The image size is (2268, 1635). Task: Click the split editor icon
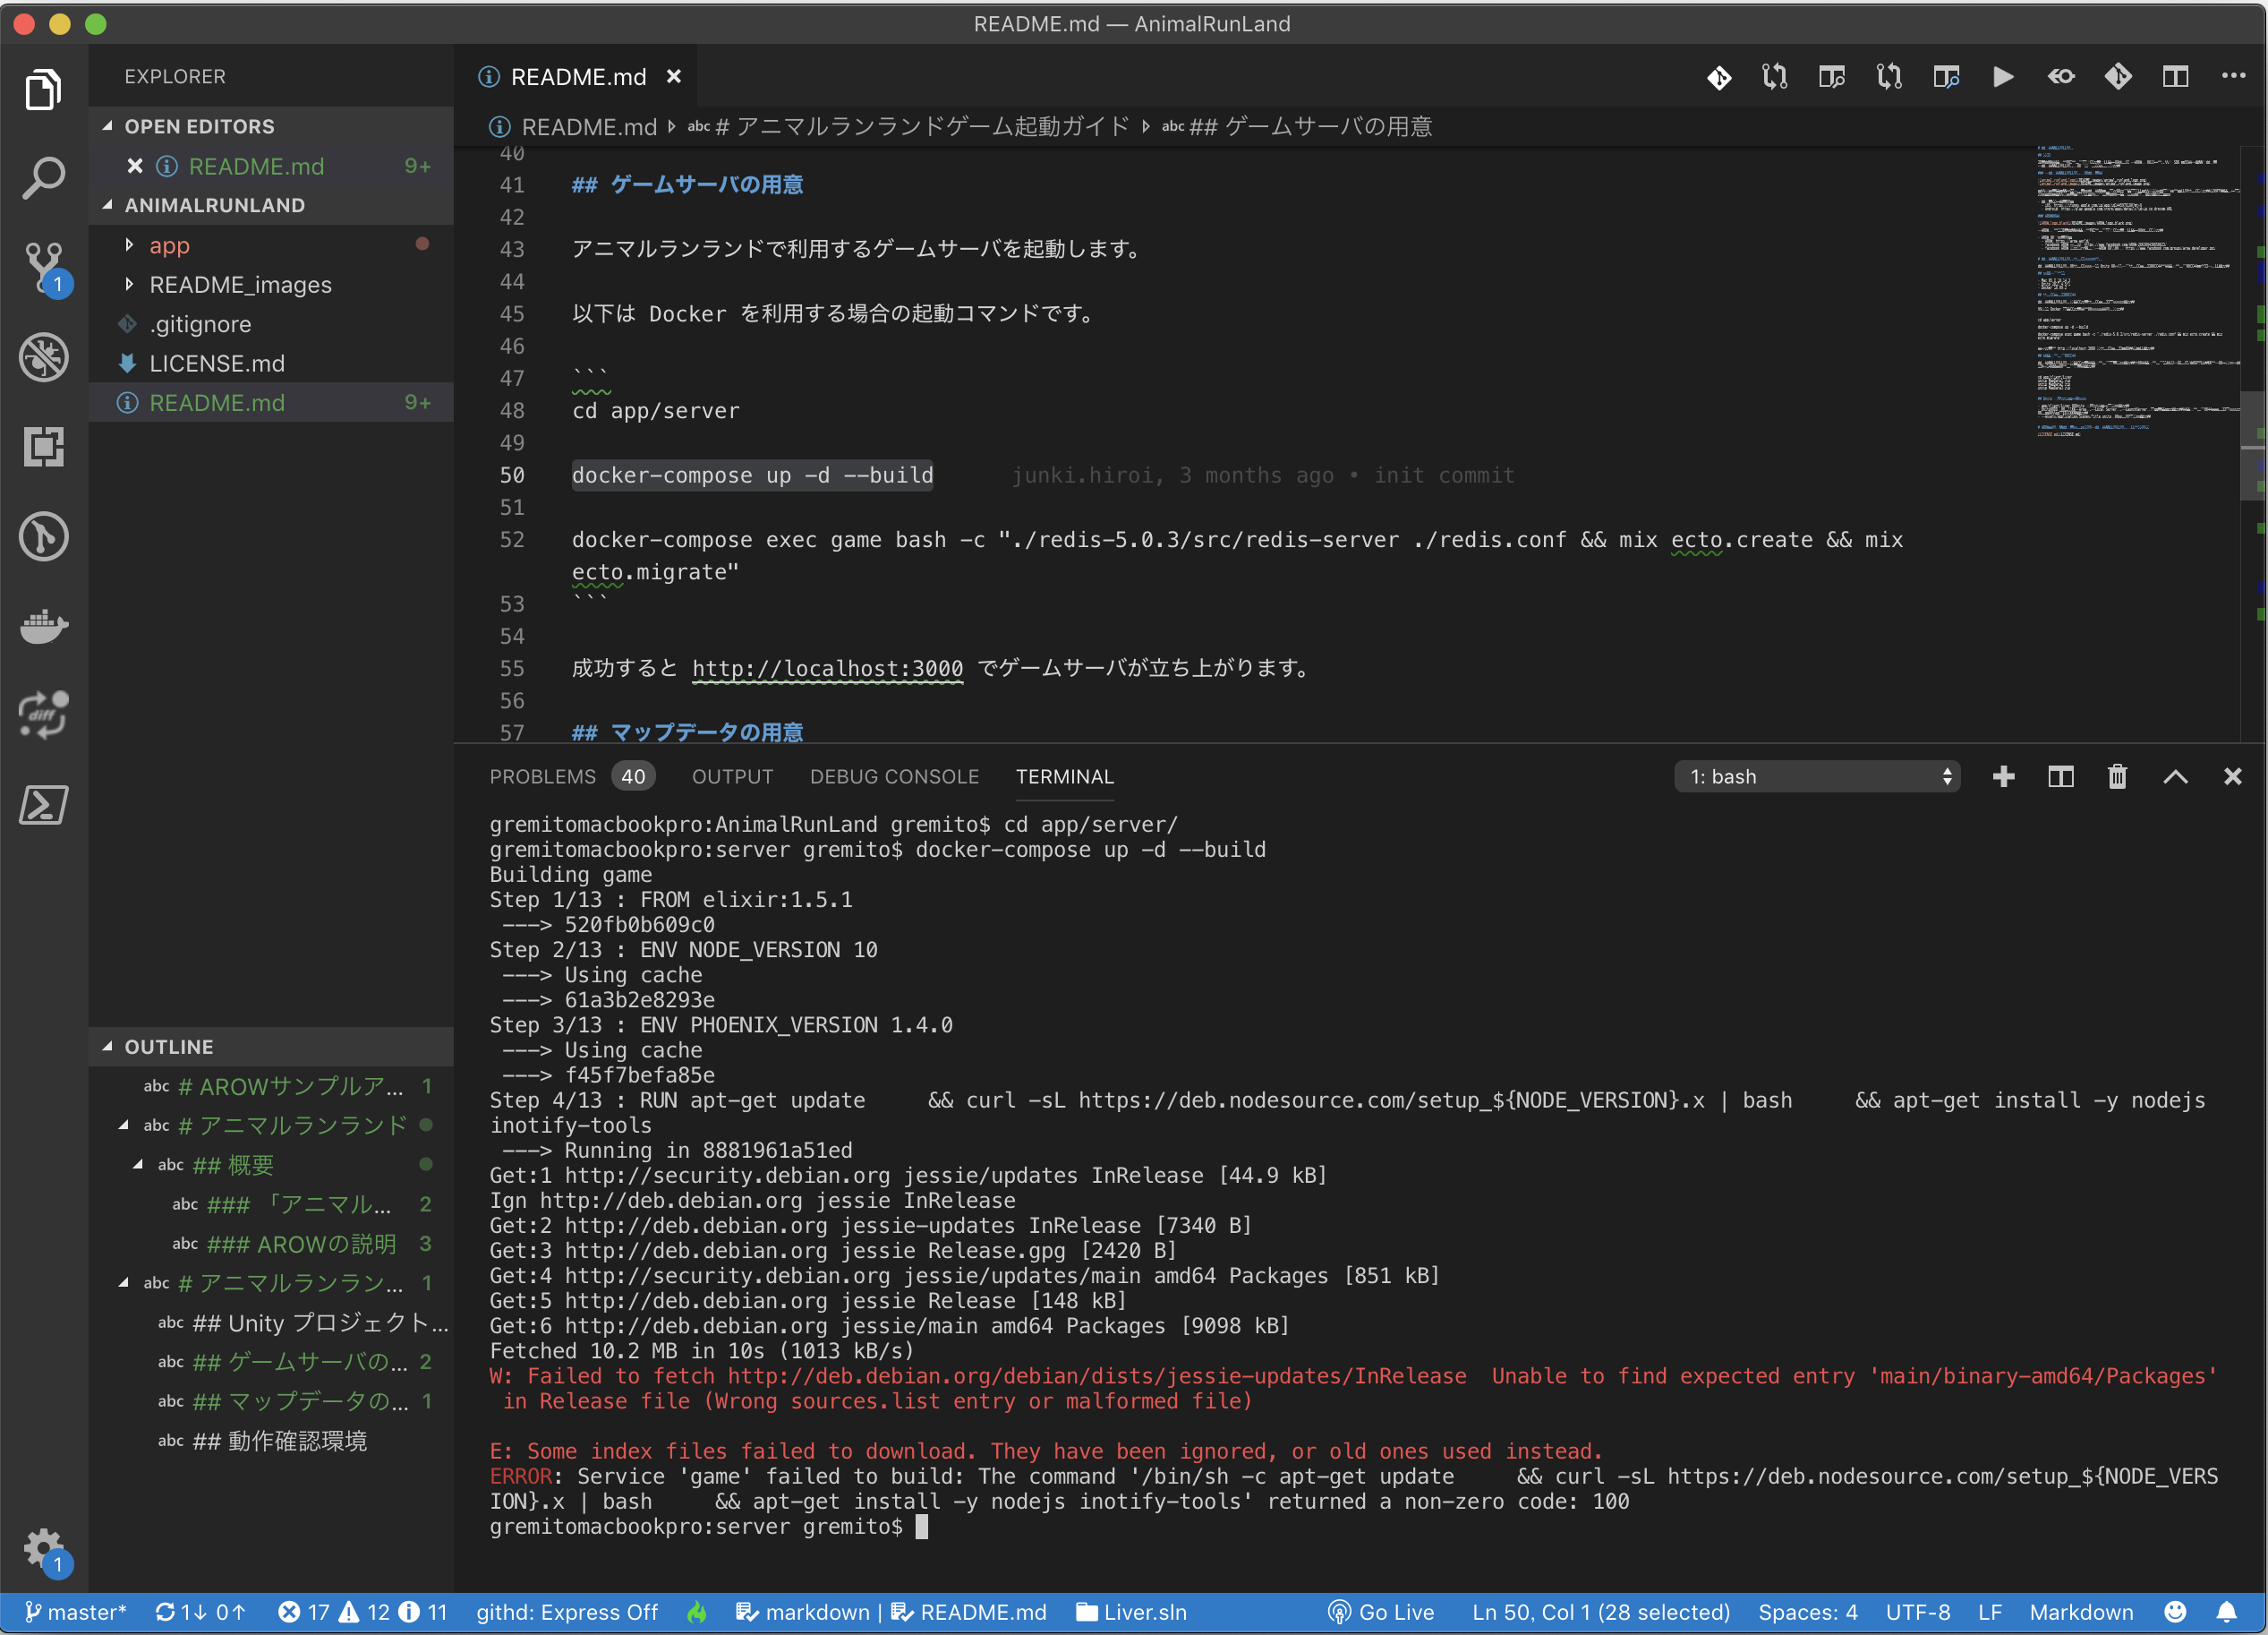coord(2175,77)
